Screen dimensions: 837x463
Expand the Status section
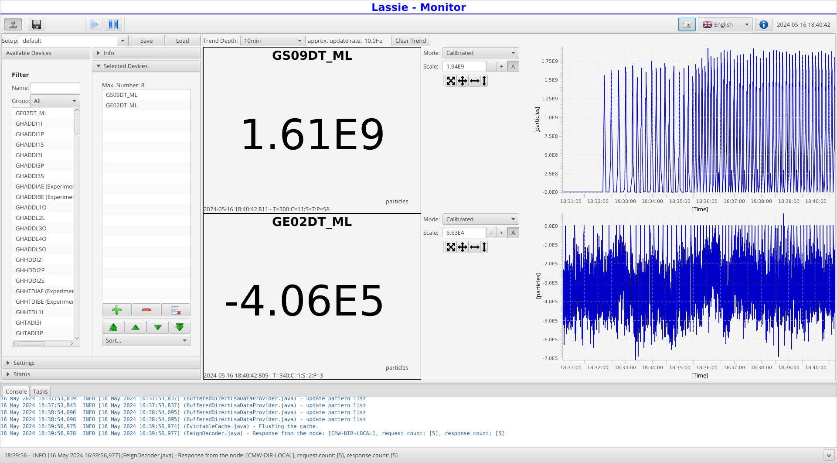(x=101, y=374)
